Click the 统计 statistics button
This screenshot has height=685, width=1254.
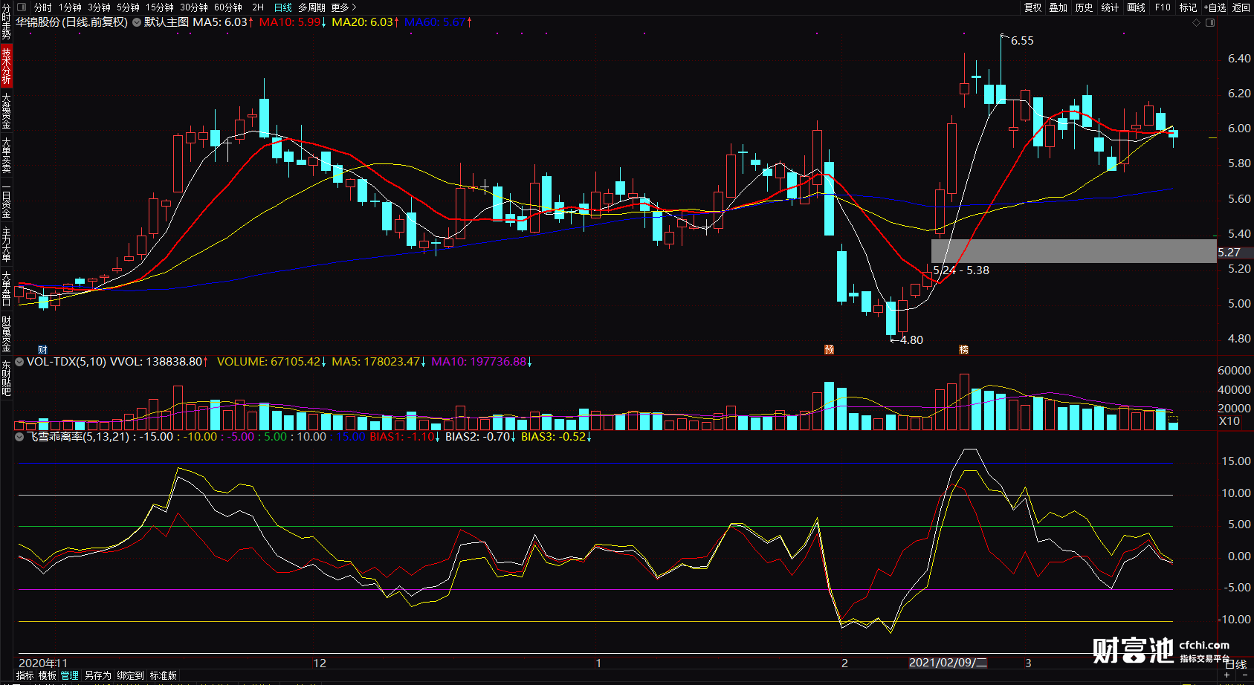(x=1110, y=7)
